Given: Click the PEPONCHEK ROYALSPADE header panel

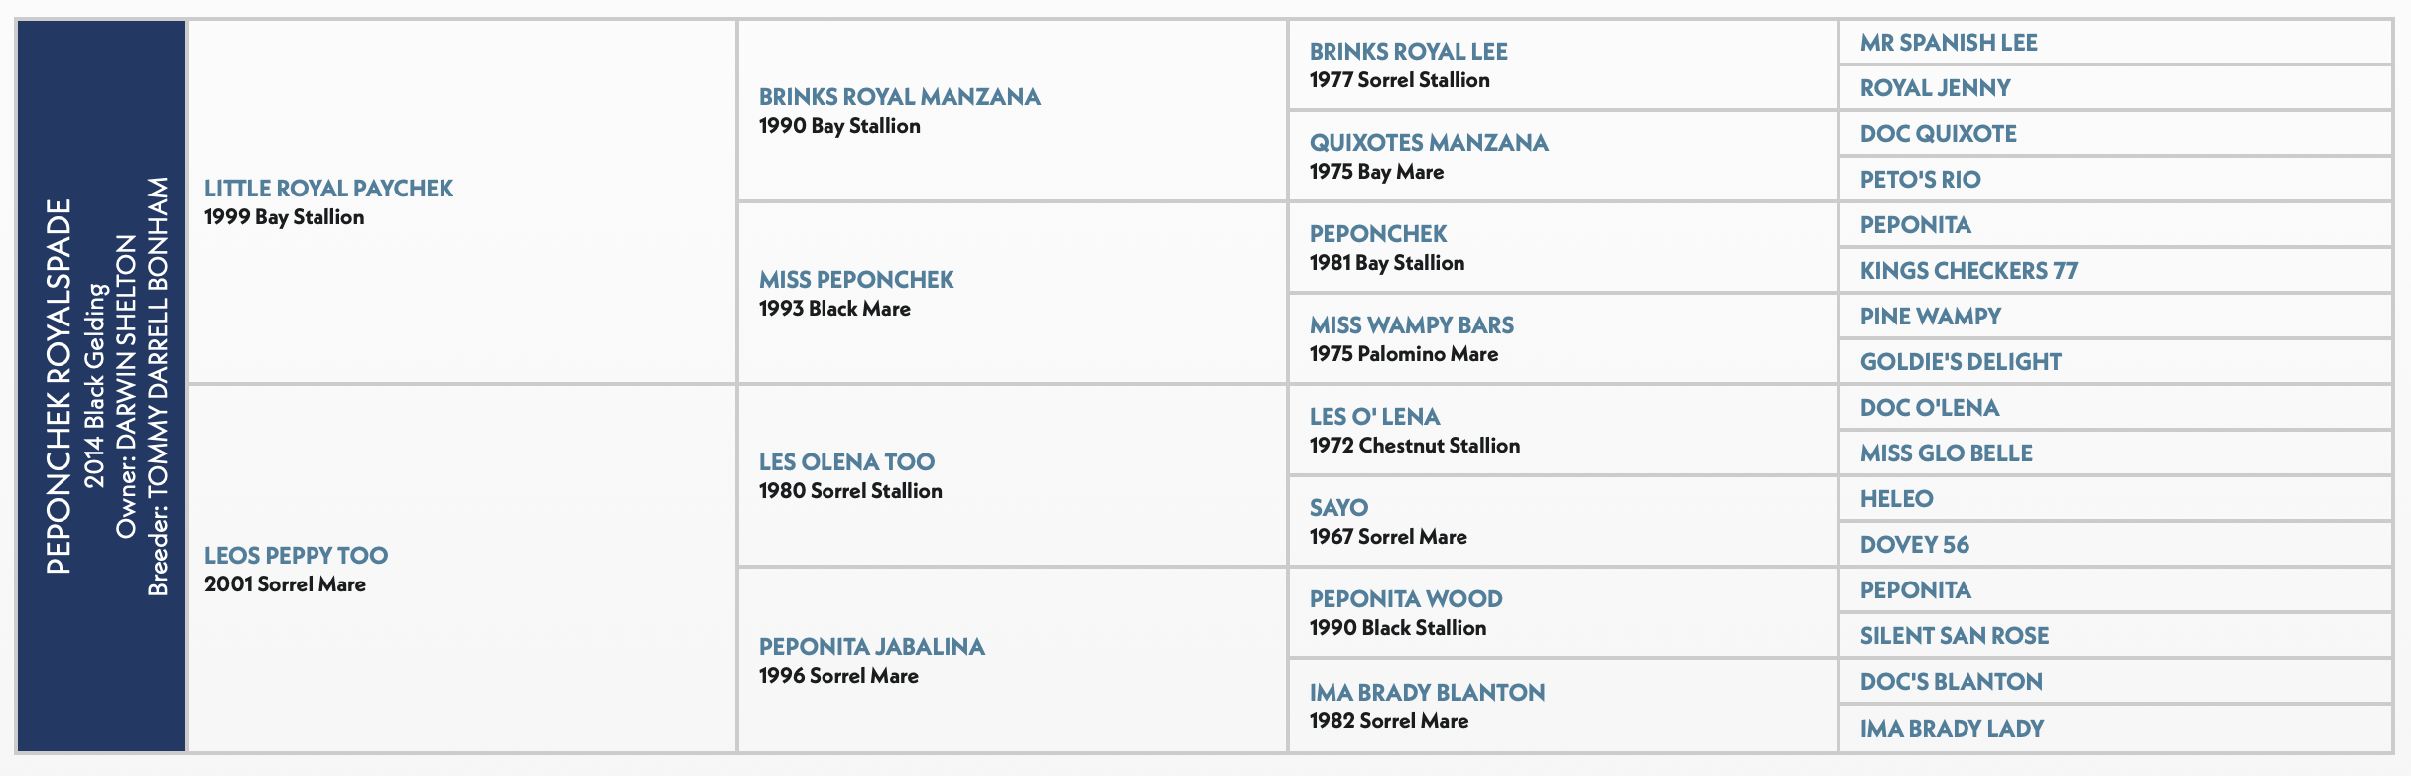Looking at the screenshot, I should (x=101, y=386).
